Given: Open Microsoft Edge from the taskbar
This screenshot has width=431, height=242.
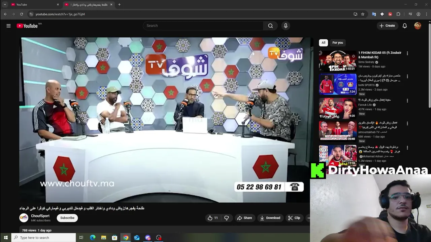Looking at the screenshot, I should coord(93,238).
